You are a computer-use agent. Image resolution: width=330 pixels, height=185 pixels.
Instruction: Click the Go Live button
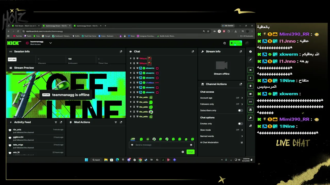tap(236, 43)
